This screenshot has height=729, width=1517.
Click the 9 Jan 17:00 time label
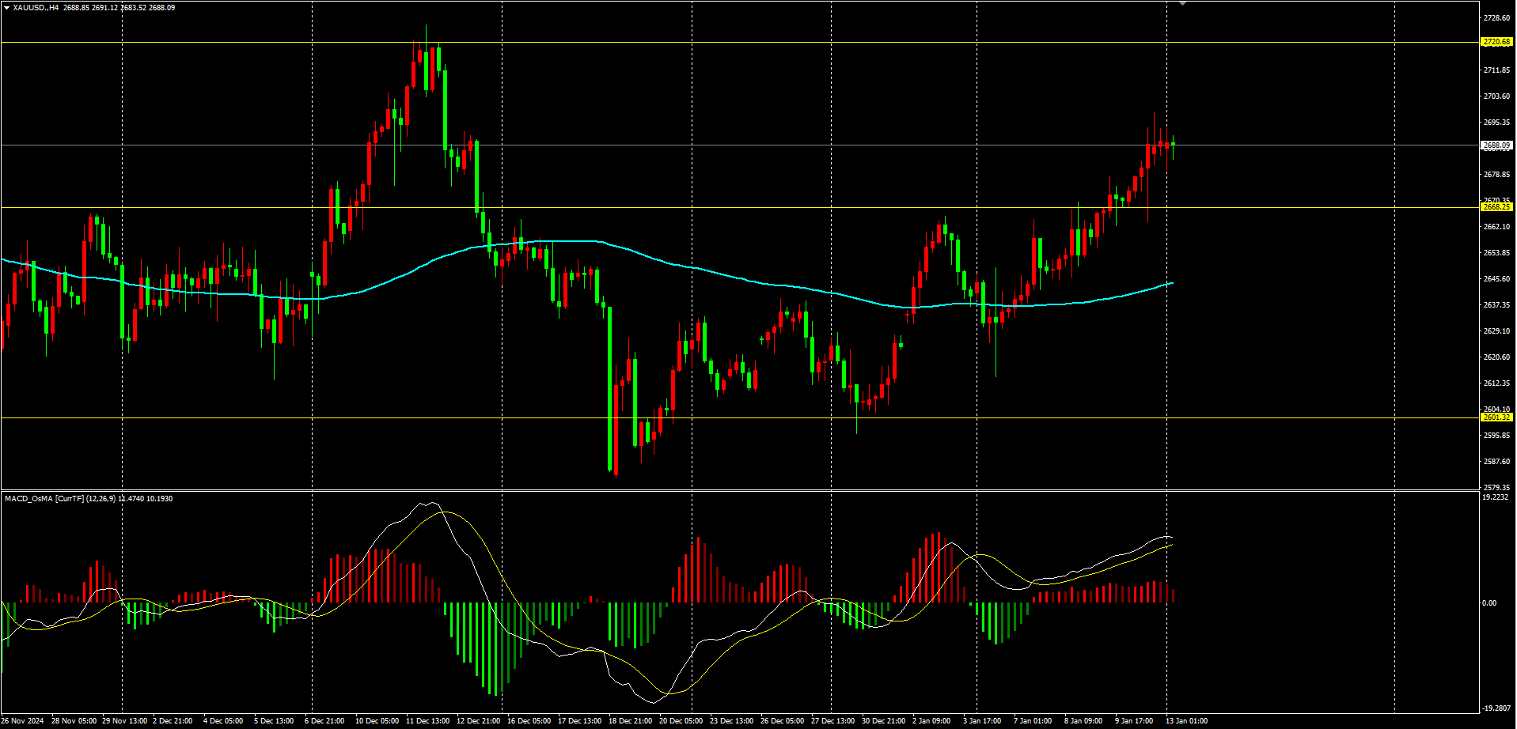(1134, 721)
